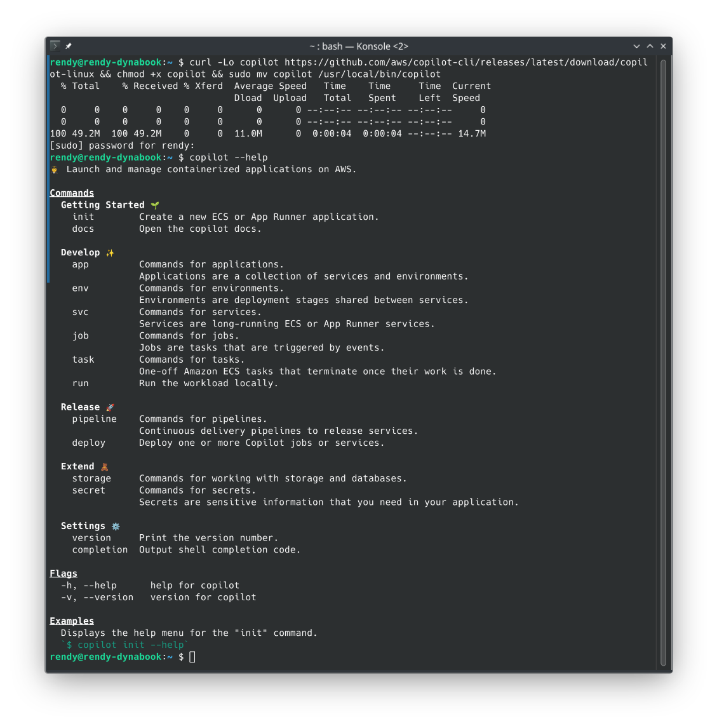The image size is (717, 726).
Task: Click the '-v, --version' flag
Action: click(x=97, y=597)
